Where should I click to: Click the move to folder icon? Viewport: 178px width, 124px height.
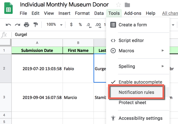(127, 5)
